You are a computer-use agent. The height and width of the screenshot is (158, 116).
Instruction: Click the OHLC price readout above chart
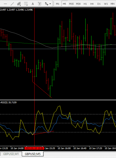tap(16, 10)
